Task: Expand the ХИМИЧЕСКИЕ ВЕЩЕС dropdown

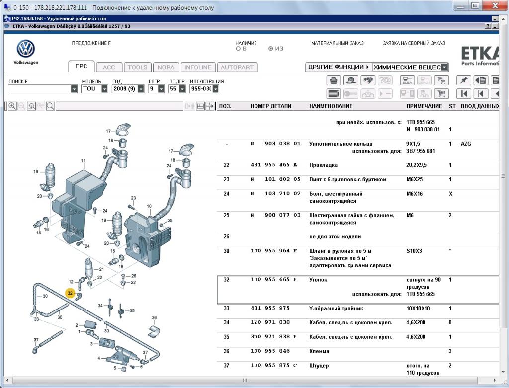Action: point(444,67)
